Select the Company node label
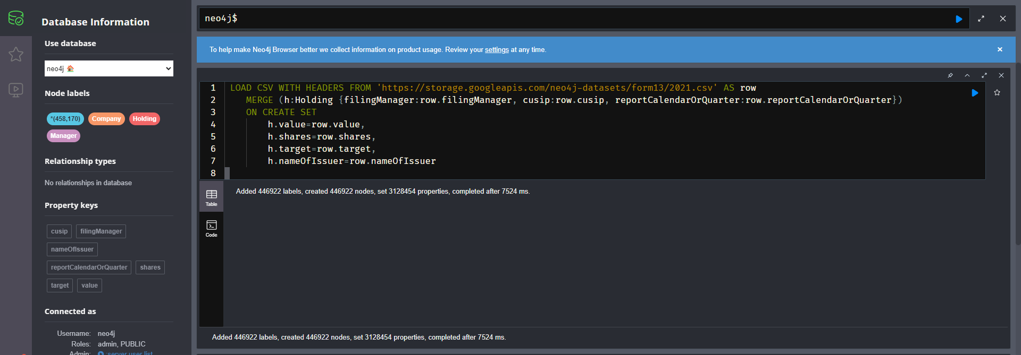This screenshot has height=355, width=1021. pos(106,119)
